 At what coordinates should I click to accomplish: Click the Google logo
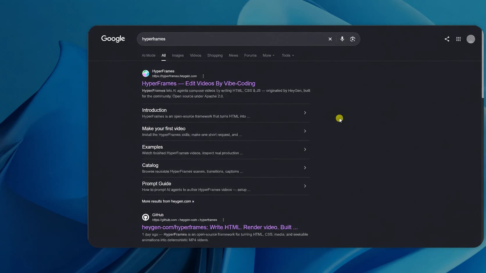tap(113, 39)
